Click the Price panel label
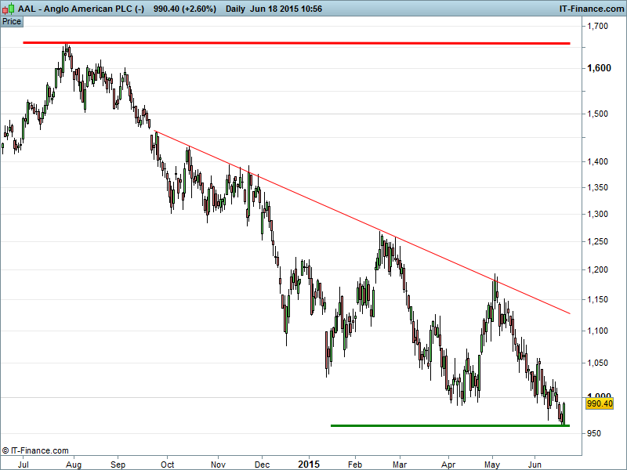 point(12,21)
